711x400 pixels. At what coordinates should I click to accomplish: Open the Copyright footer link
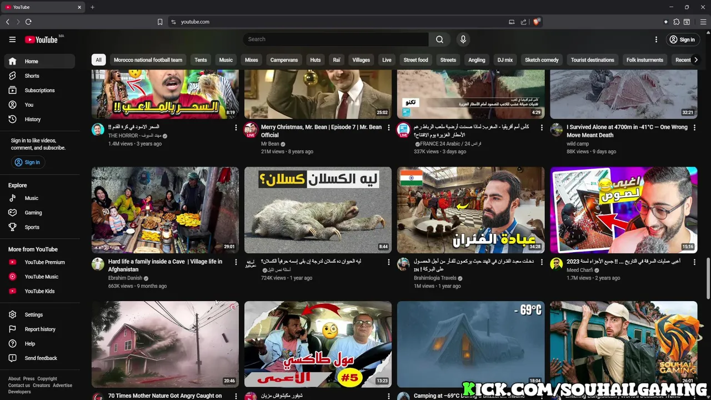coord(47,379)
